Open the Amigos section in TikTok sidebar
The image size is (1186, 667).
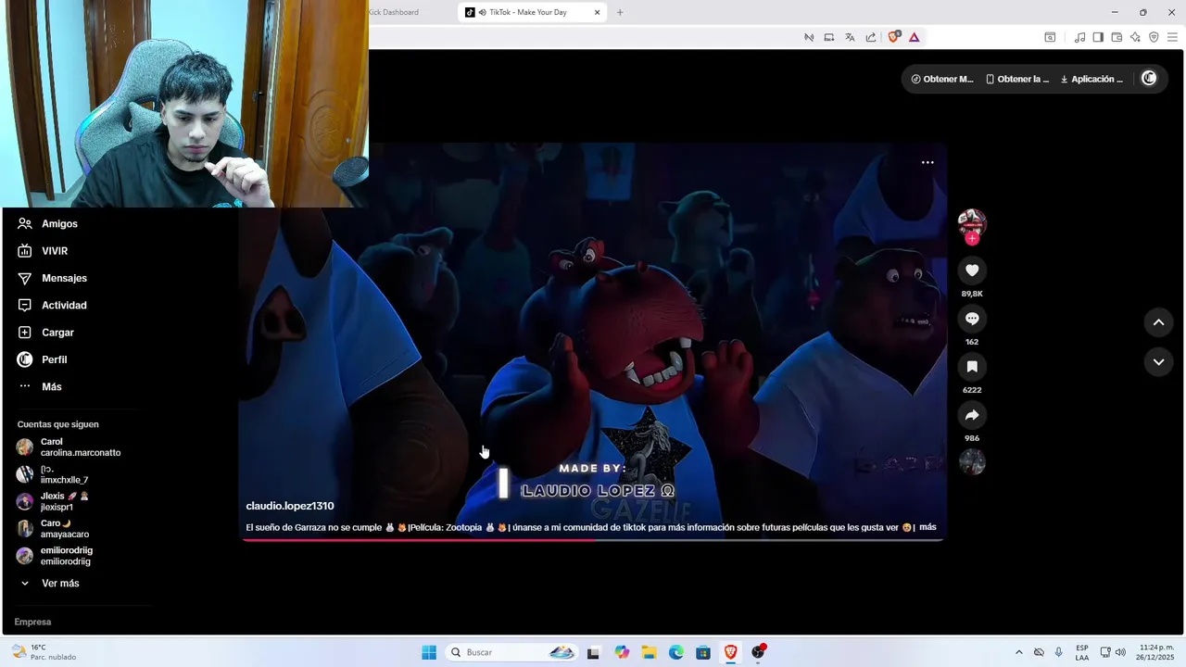coord(47,224)
